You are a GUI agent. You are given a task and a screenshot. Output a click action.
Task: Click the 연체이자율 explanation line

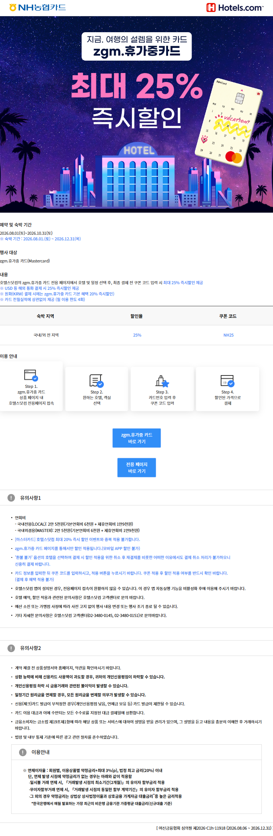93,770
